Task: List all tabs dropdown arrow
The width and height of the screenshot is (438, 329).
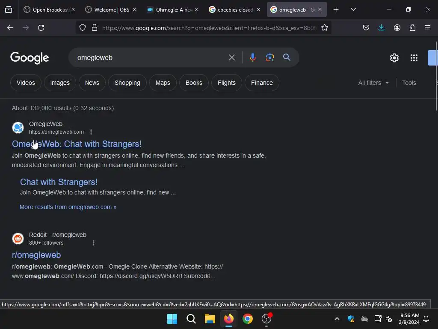Action: pos(353,10)
